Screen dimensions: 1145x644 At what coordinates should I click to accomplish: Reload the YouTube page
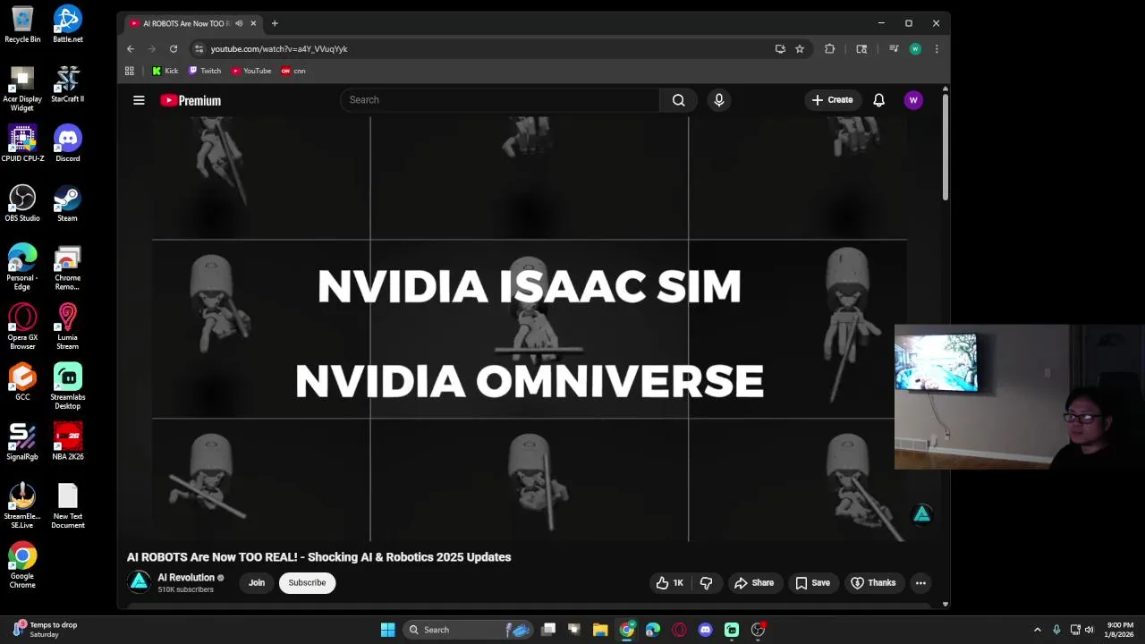(174, 49)
